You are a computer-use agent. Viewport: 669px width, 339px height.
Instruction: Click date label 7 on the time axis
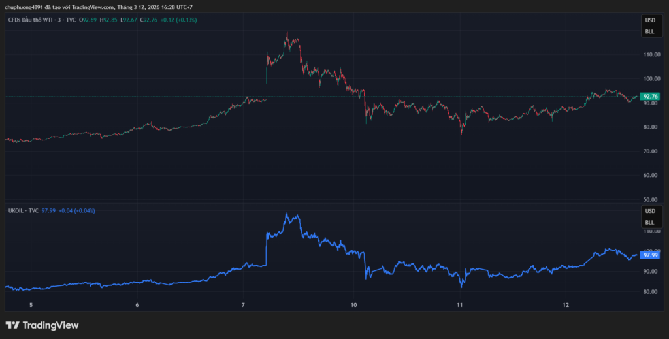243,305
